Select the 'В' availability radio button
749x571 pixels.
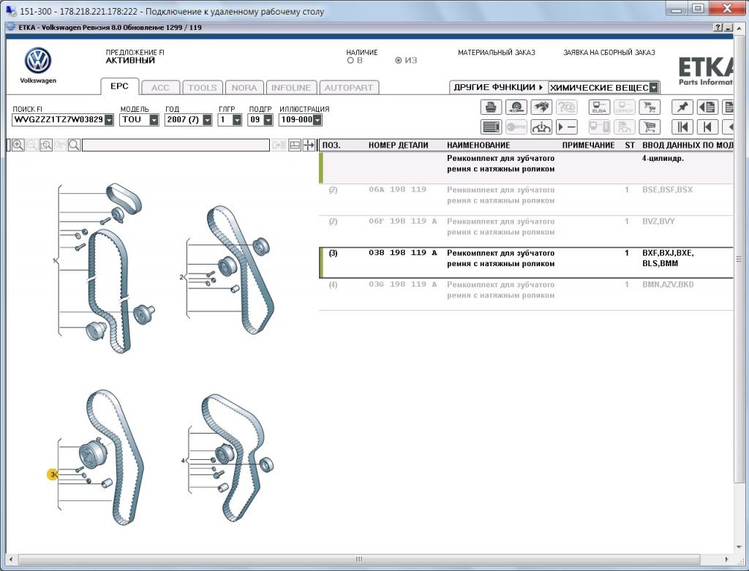click(x=350, y=61)
